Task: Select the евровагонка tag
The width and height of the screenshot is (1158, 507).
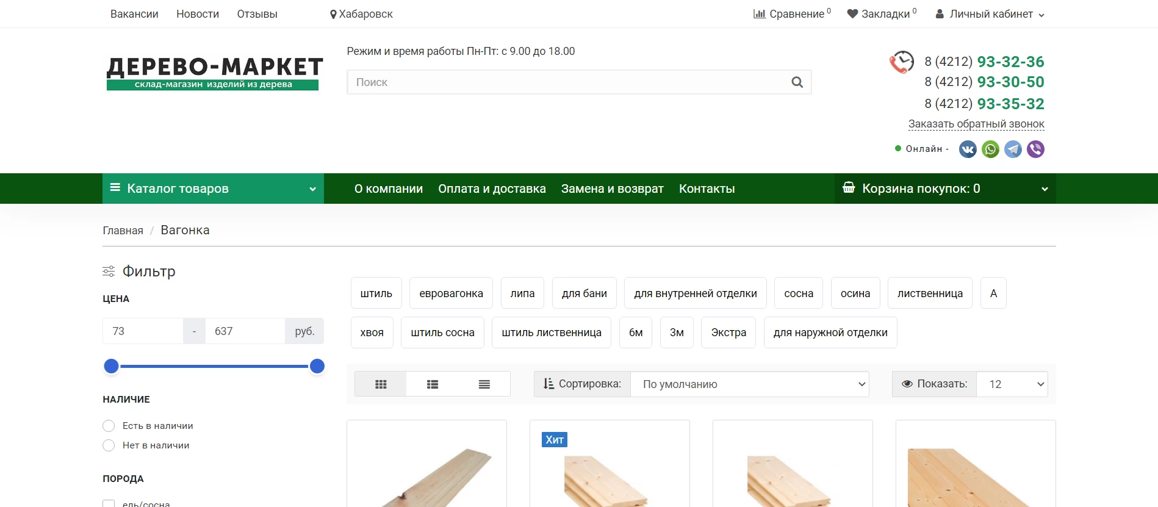Action: (451, 293)
